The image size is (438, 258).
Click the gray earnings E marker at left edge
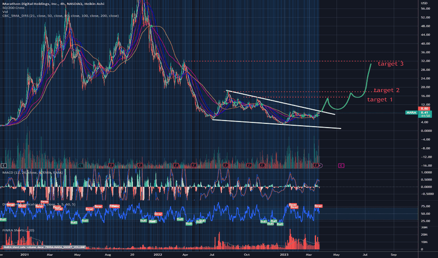[x=3, y=166]
